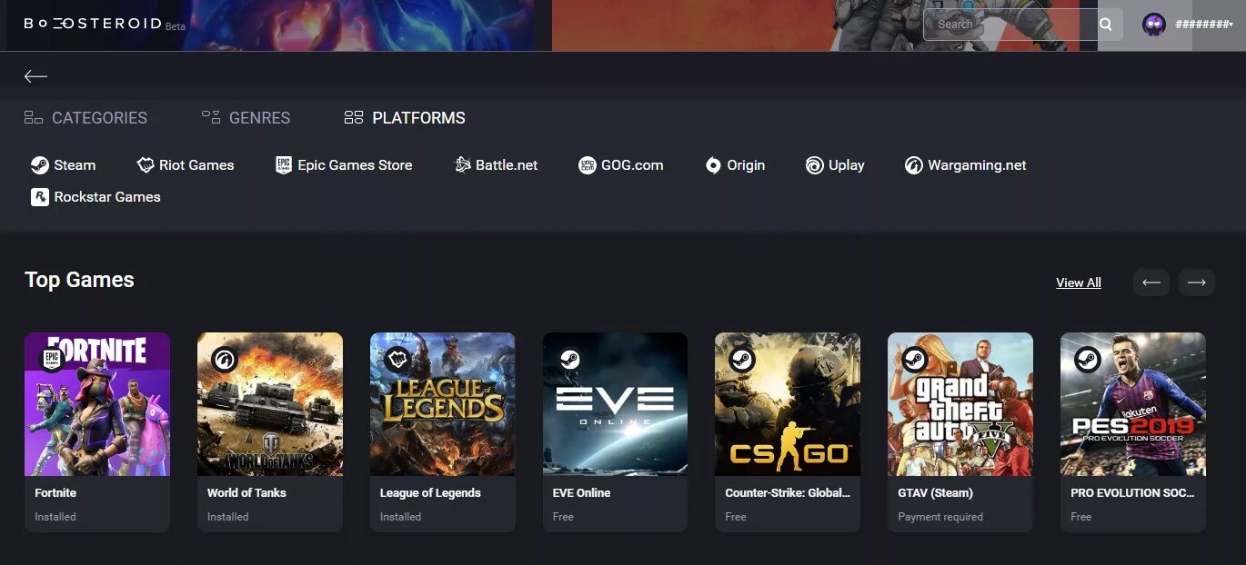Click Epic badge on Fortnite card

coord(51,360)
